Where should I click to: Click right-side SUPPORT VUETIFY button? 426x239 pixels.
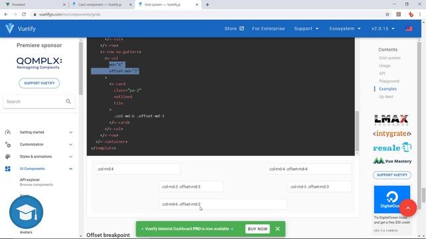(x=392, y=175)
